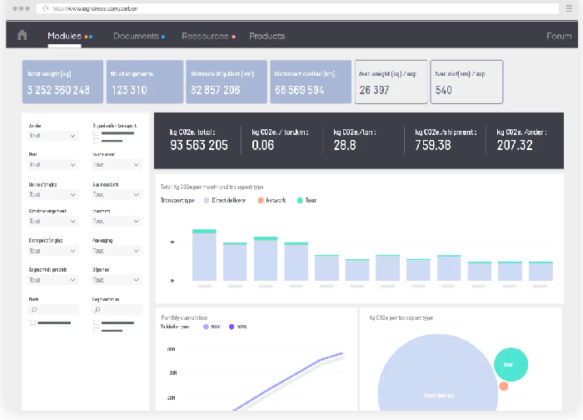This screenshot has width=583, height=420.
Task: Expand the Site de chargement dropdown
Action: [x=52, y=222]
